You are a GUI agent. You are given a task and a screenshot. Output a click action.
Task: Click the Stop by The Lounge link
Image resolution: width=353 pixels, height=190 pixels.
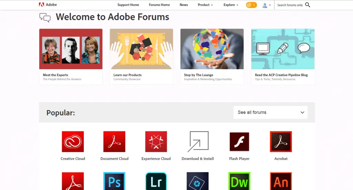(x=199, y=75)
